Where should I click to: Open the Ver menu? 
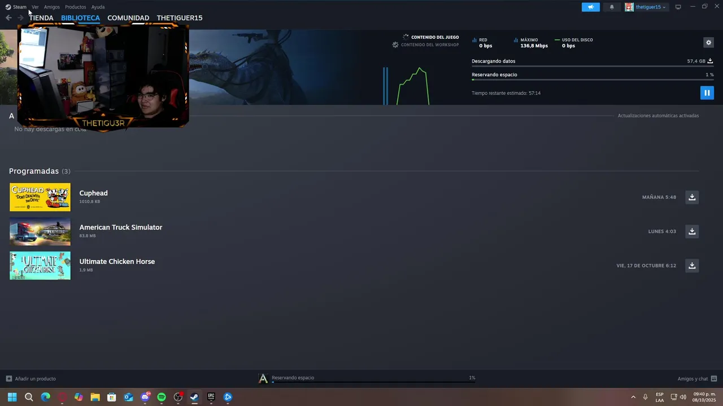click(35, 7)
